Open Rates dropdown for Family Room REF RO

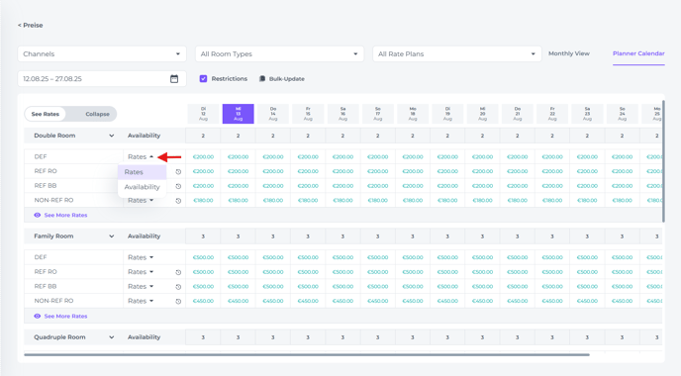[x=141, y=272]
